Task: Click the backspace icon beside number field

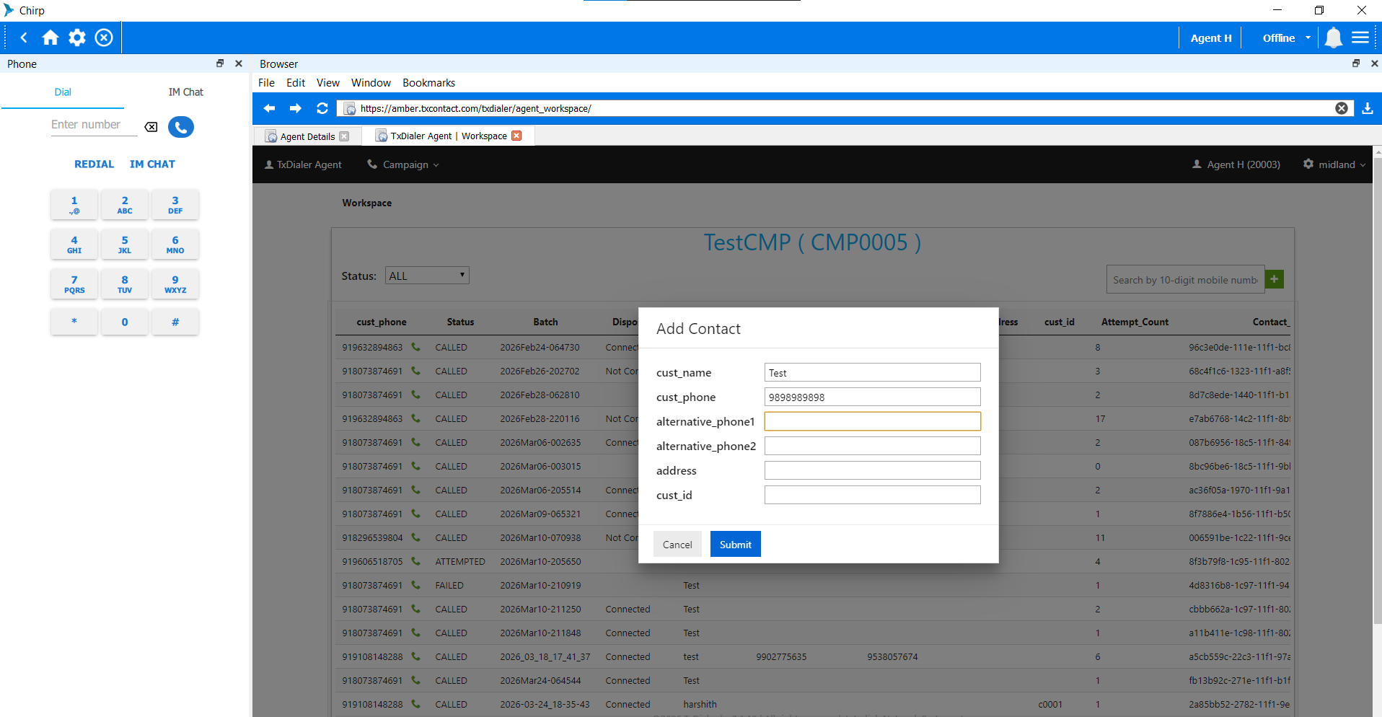Action: [151, 127]
